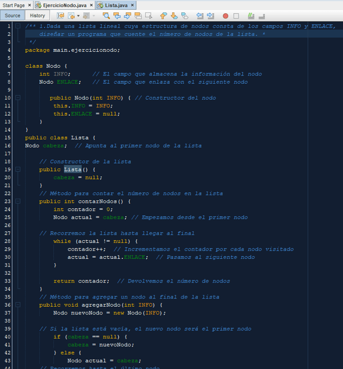Click 'return contador;' statement
This screenshot has height=369, width=343.
click(81, 281)
